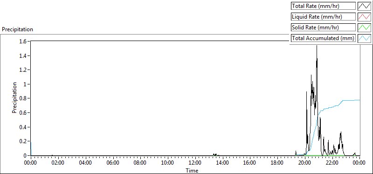Image resolution: width=373 pixels, height=174 pixels.
Task: Click the 08:00 time axis label
Action: [140, 163]
